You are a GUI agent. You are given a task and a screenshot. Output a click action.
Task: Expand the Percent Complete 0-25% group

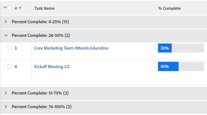point(6,22)
